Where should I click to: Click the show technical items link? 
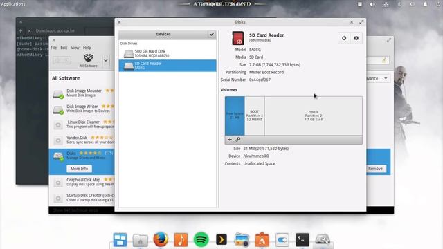pyautogui.click(x=75, y=210)
